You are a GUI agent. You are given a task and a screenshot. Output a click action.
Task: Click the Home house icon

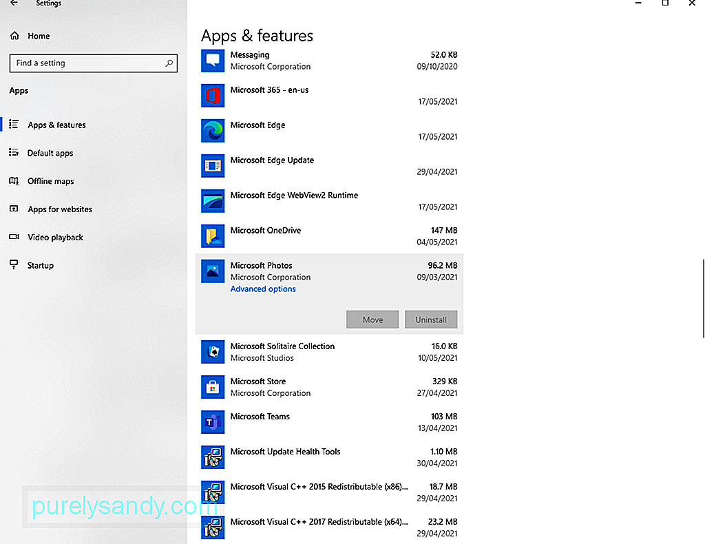pyautogui.click(x=15, y=36)
